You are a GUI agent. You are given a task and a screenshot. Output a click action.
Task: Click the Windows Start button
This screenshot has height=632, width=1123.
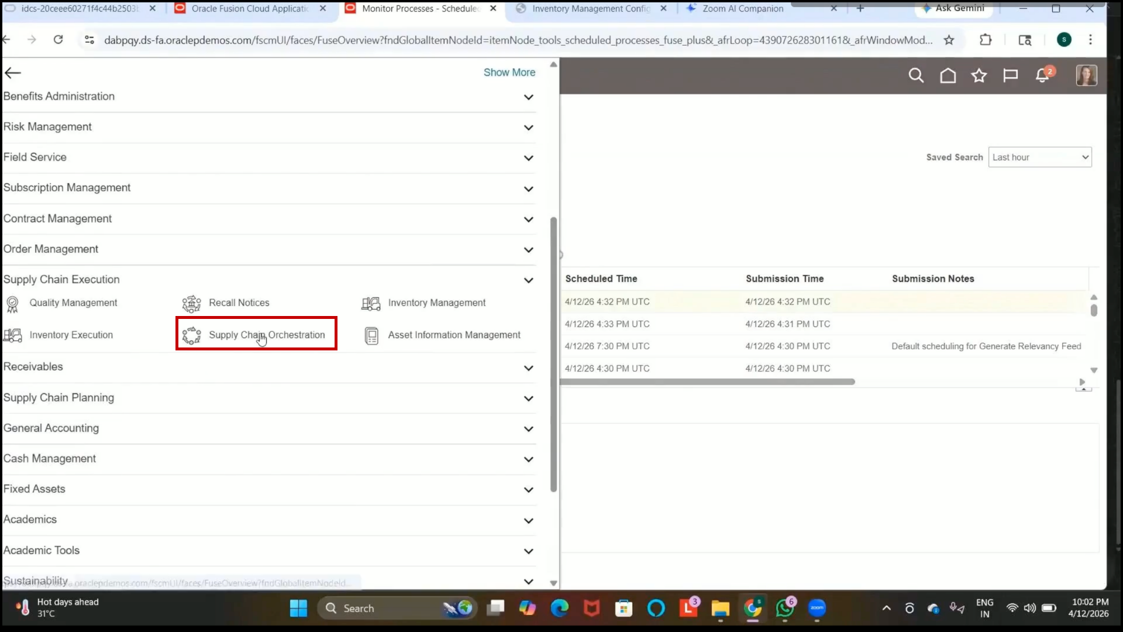tap(298, 608)
